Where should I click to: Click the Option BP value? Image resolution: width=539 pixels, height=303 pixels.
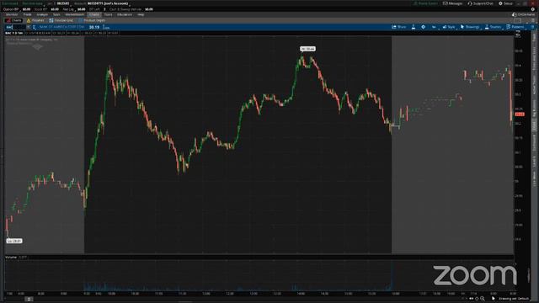click(x=26, y=9)
